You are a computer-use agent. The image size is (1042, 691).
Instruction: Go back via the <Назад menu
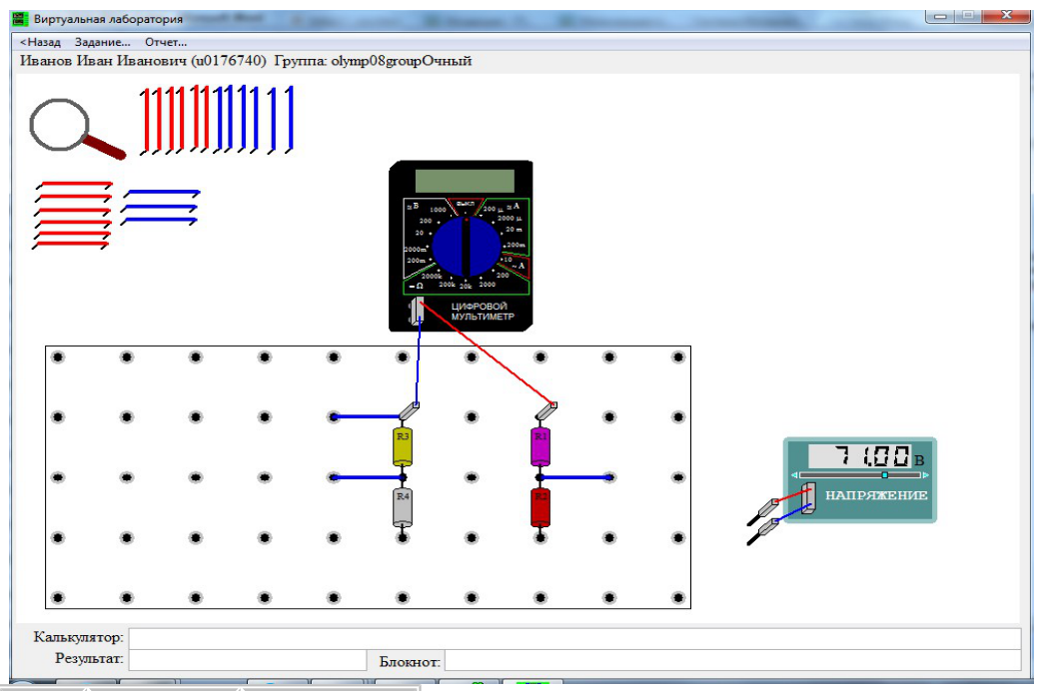(41, 42)
